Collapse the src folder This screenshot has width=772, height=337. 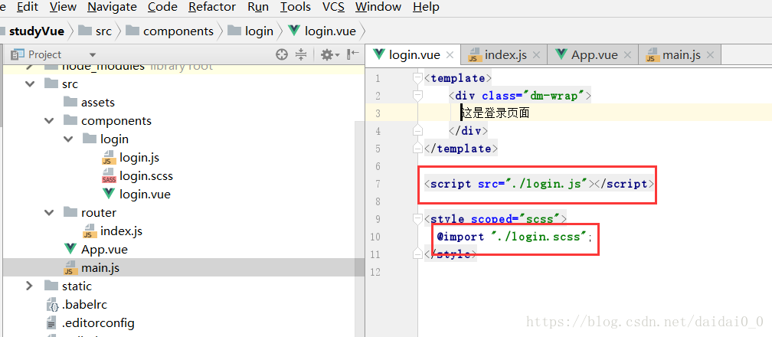[x=30, y=84]
